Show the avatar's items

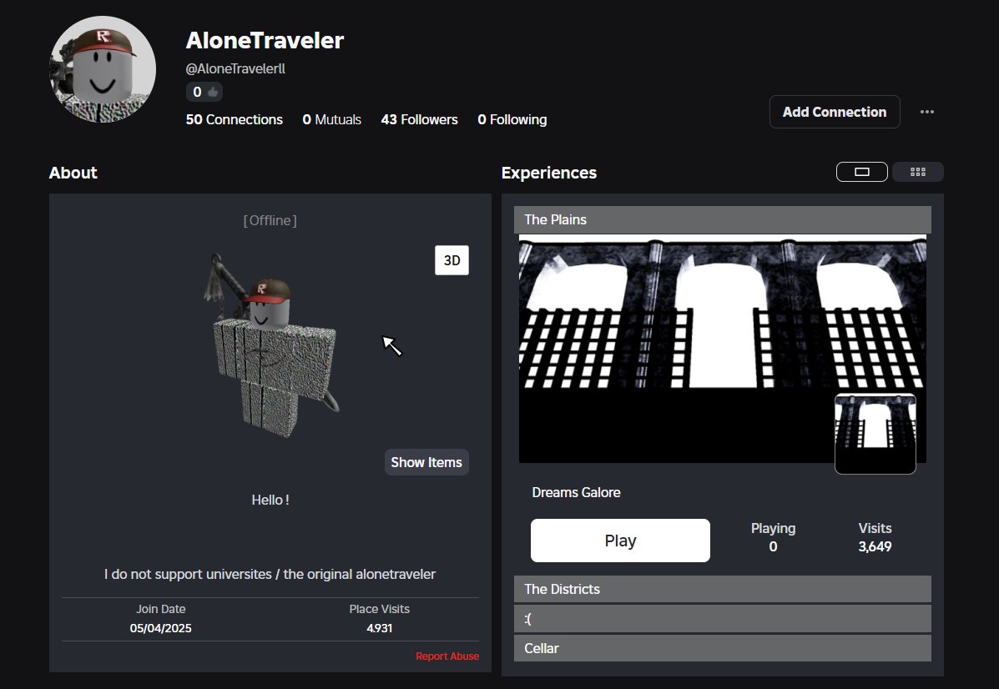pos(426,462)
